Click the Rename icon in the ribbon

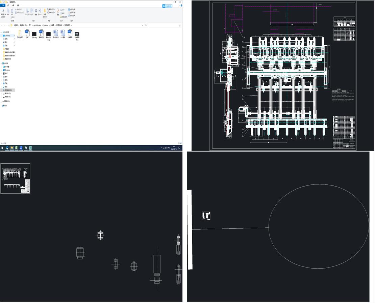[x=40, y=11]
